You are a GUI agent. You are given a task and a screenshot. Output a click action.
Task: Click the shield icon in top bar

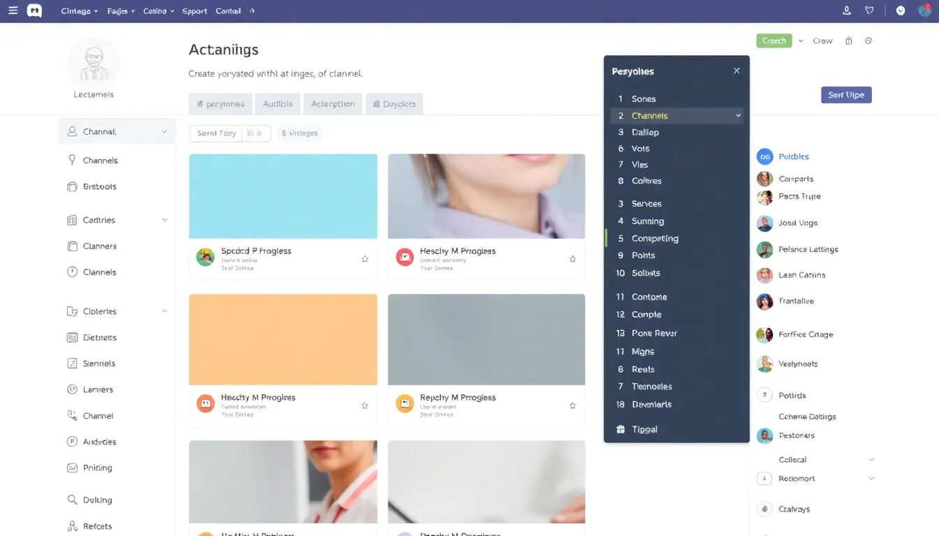869,10
